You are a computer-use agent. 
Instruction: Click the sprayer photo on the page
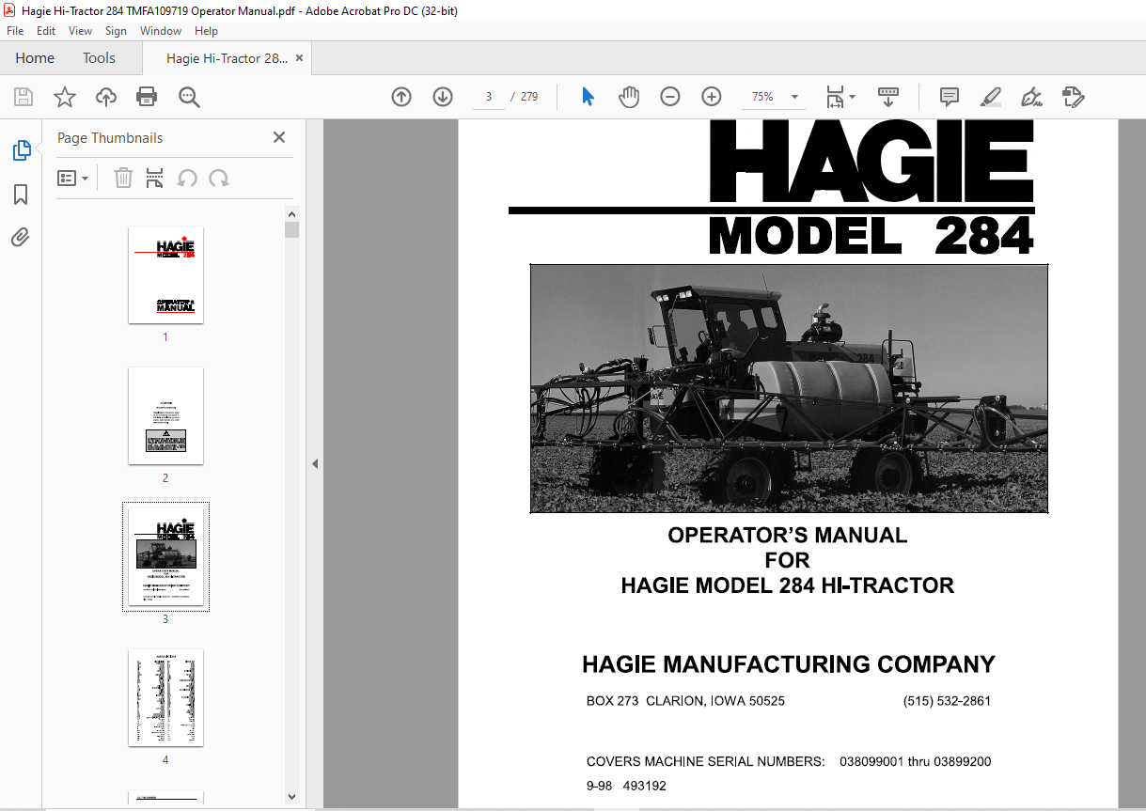click(x=789, y=388)
